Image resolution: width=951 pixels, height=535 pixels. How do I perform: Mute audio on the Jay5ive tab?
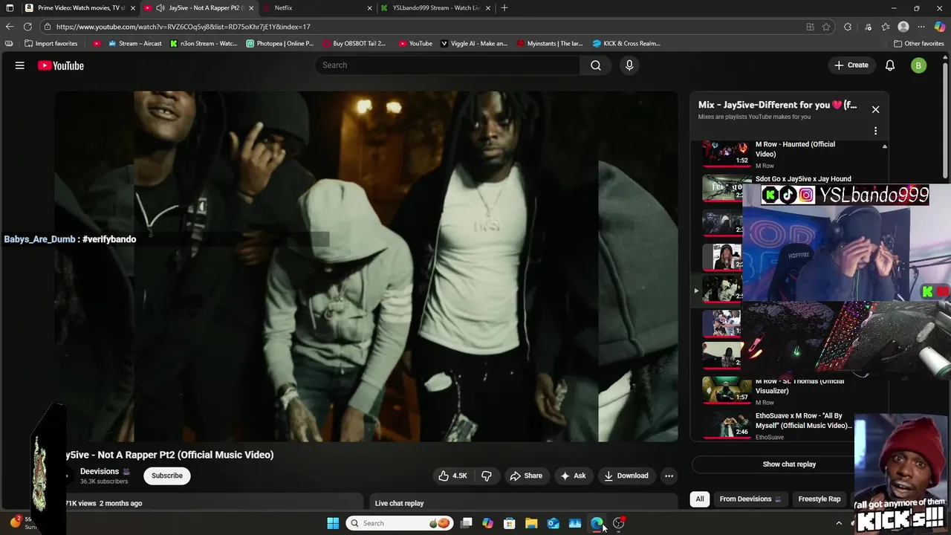tap(160, 8)
